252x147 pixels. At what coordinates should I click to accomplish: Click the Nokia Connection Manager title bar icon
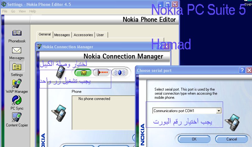pos(39,47)
